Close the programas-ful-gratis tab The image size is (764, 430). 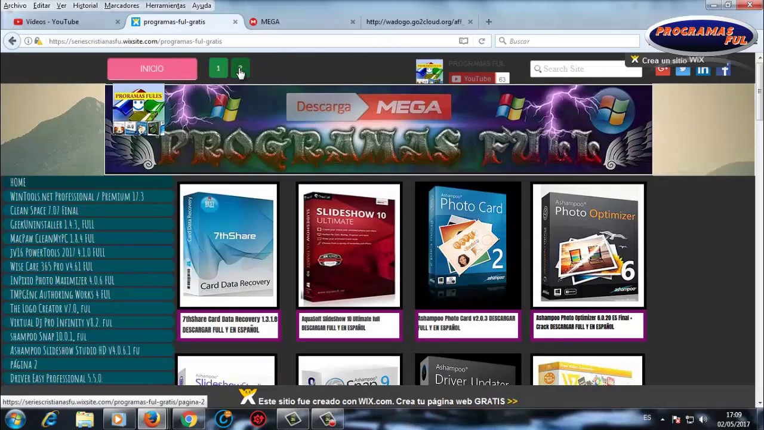(x=235, y=21)
